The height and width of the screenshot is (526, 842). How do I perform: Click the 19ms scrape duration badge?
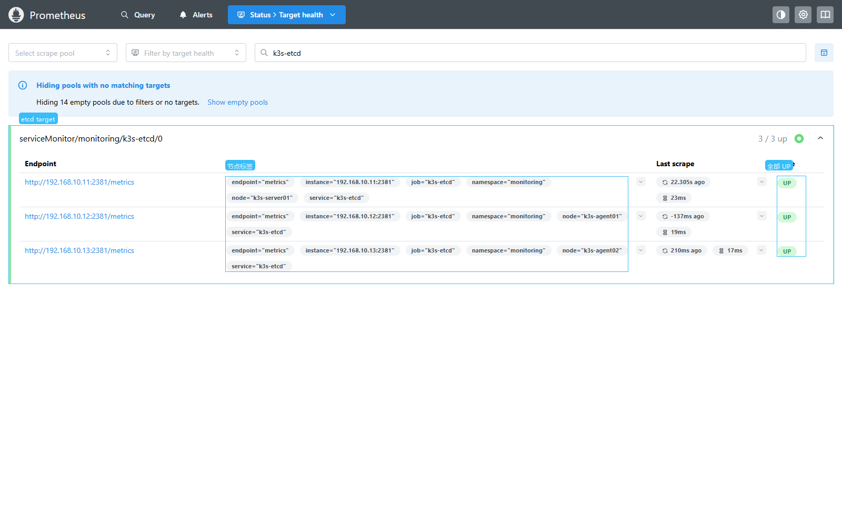[x=674, y=232]
